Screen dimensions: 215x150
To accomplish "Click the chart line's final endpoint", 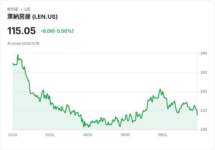I will (197, 115).
